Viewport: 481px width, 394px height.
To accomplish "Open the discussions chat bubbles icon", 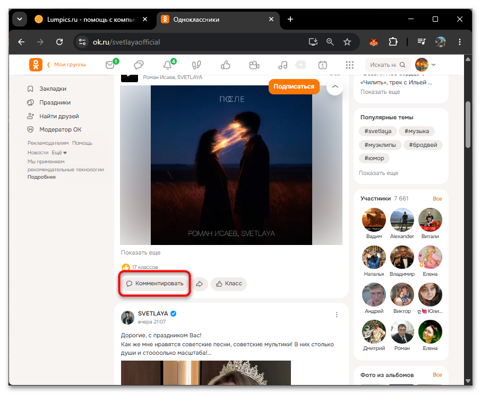I will [x=139, y=65].
